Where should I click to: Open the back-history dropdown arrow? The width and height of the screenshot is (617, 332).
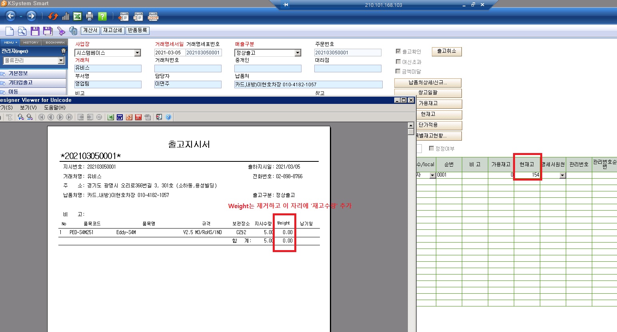tap(21, 16)
